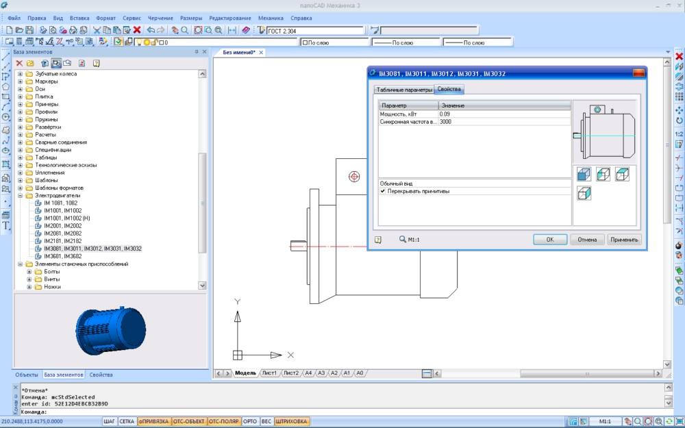Viewport: 685px width, 428px height.
Task: Toggle the Перекрывать примитивы checkbox
Action: pos(383,191)
